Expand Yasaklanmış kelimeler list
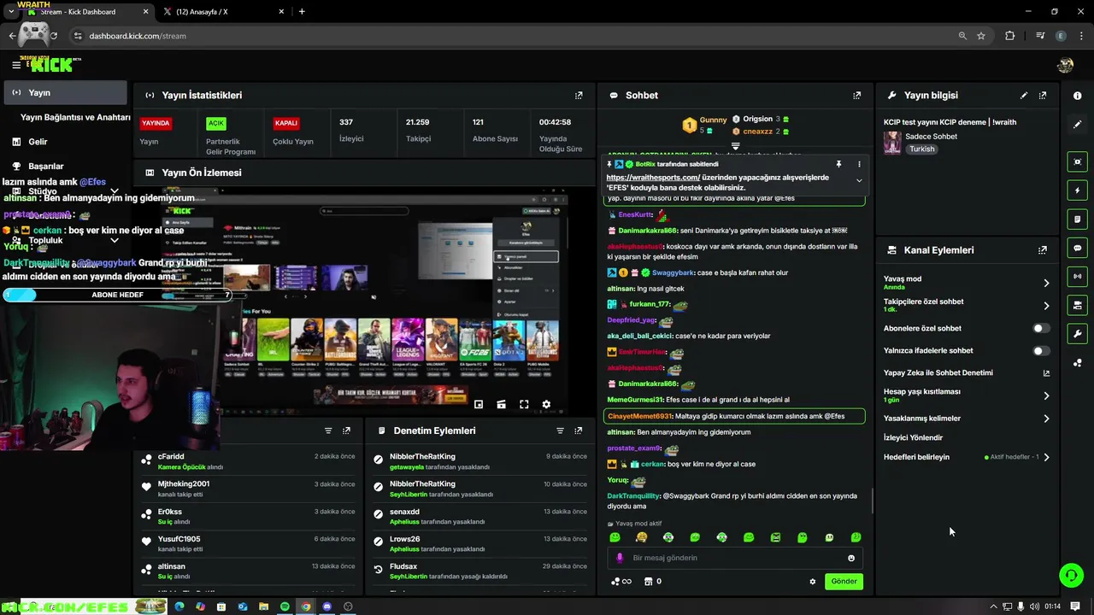This screenshot has width=1094, height=615. pyautogui.click(x=1046, y=419)
